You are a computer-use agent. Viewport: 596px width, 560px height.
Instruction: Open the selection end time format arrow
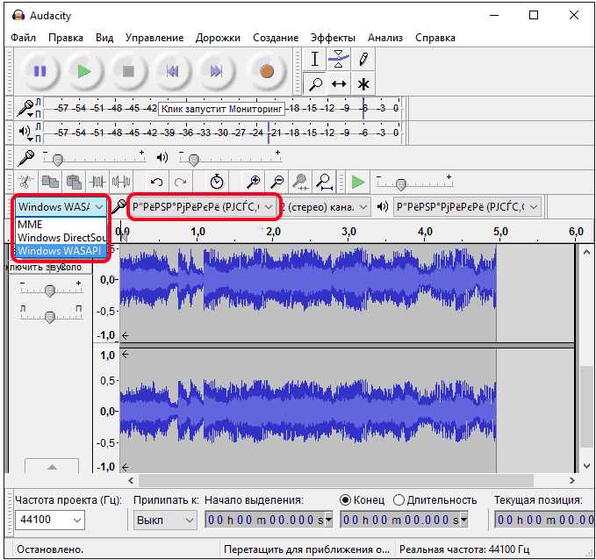coord(464,519)
